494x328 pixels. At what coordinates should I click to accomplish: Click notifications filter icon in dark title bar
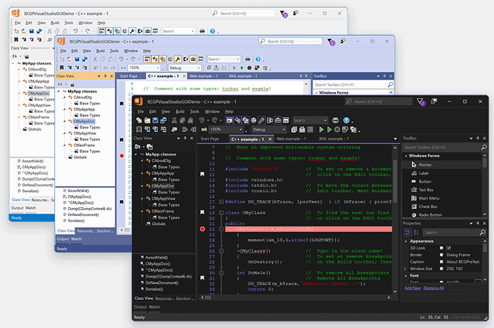tap(420, 101)
